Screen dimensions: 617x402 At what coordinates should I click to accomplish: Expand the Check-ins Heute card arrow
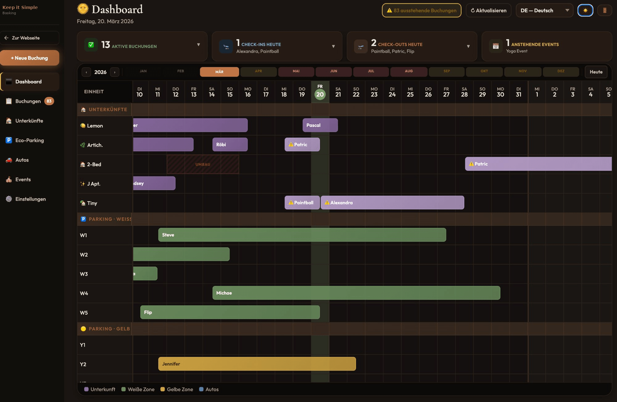(333, 46)
